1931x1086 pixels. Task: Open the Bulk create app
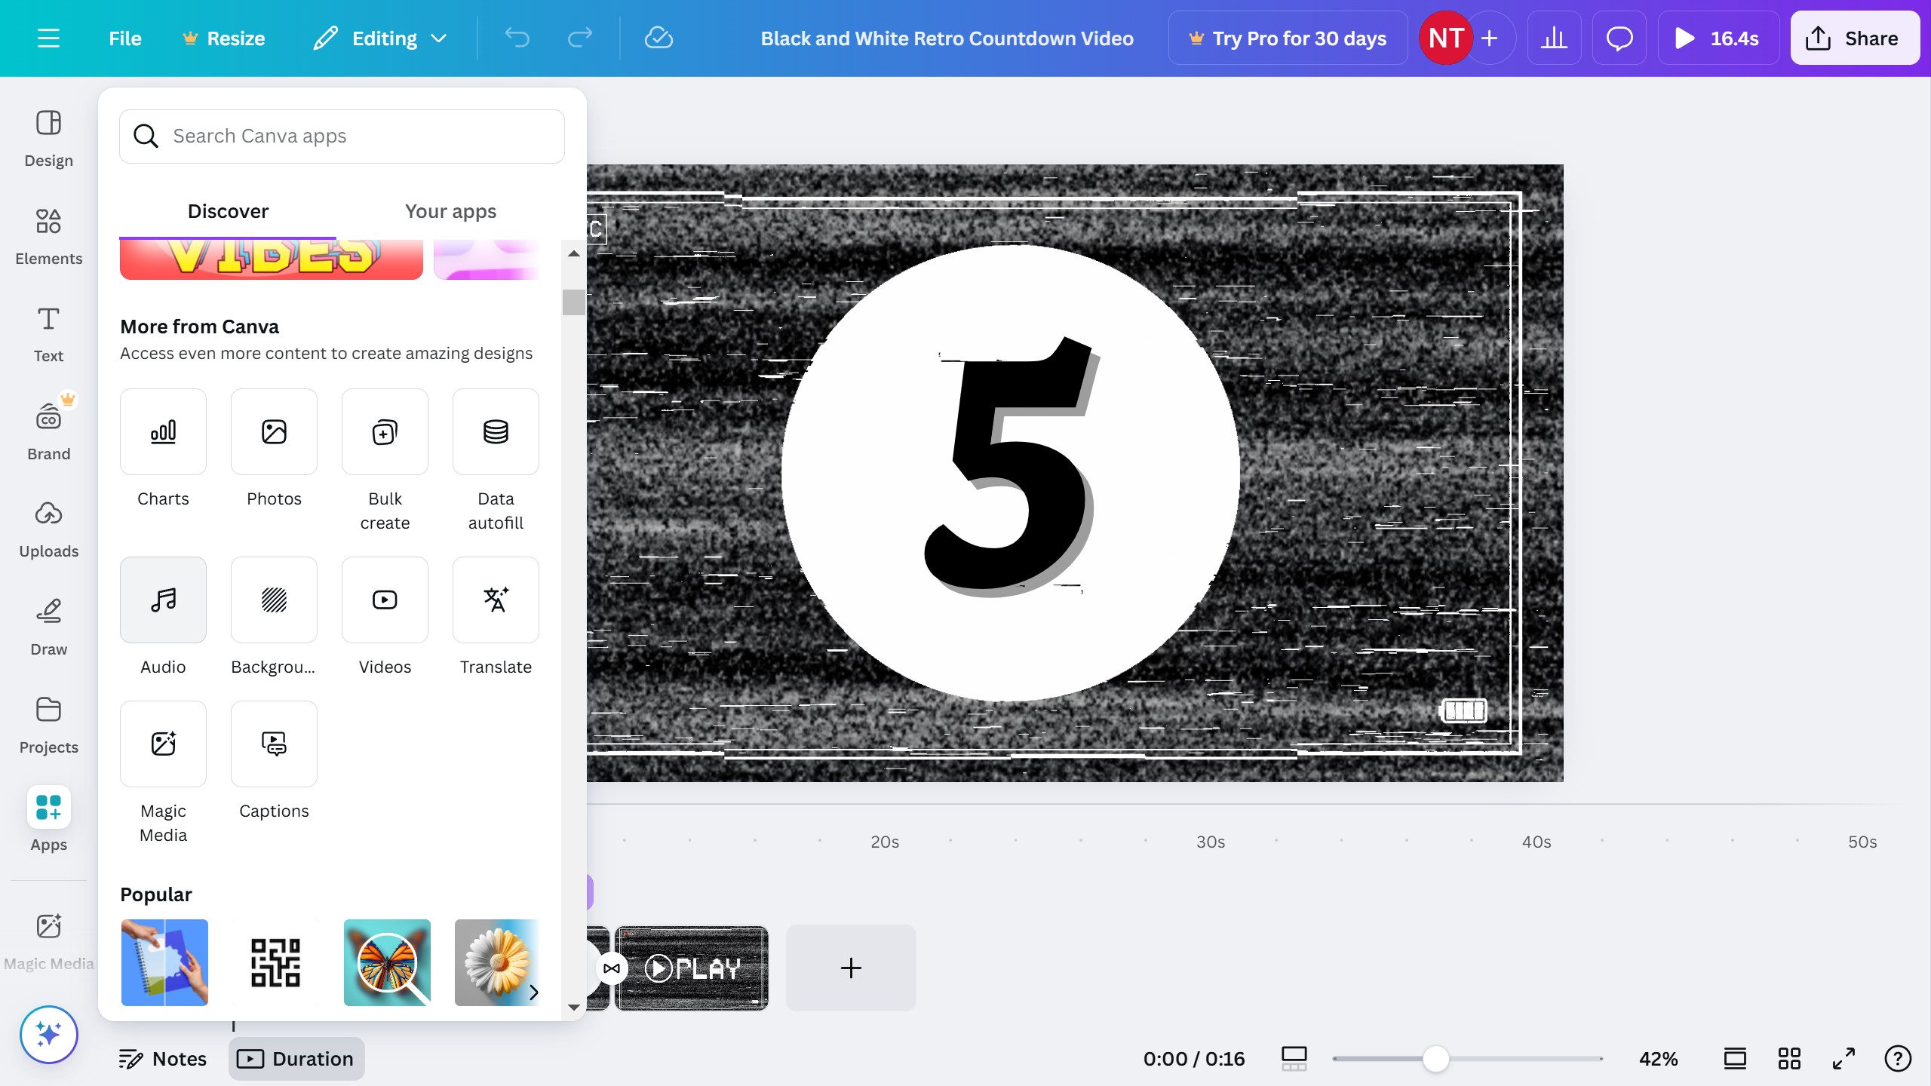(x=385, y=432)
